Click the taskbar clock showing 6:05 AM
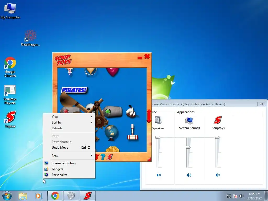This screenshot has height=201, width=268. [x=255, y=196]
